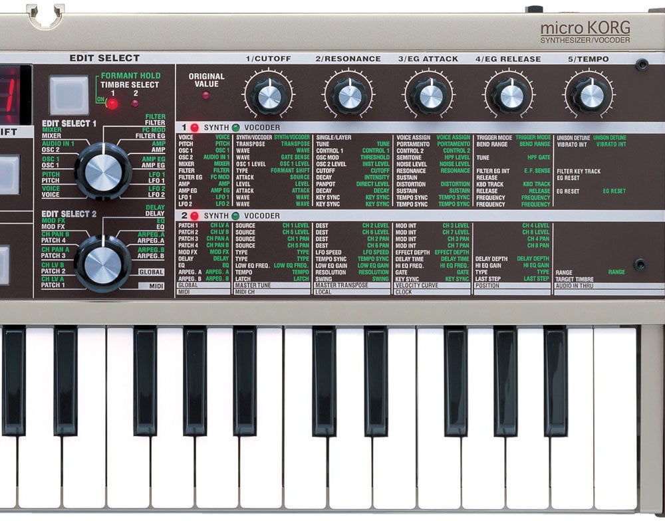Click row 1 green VOCODER LED

coord(235,128)
